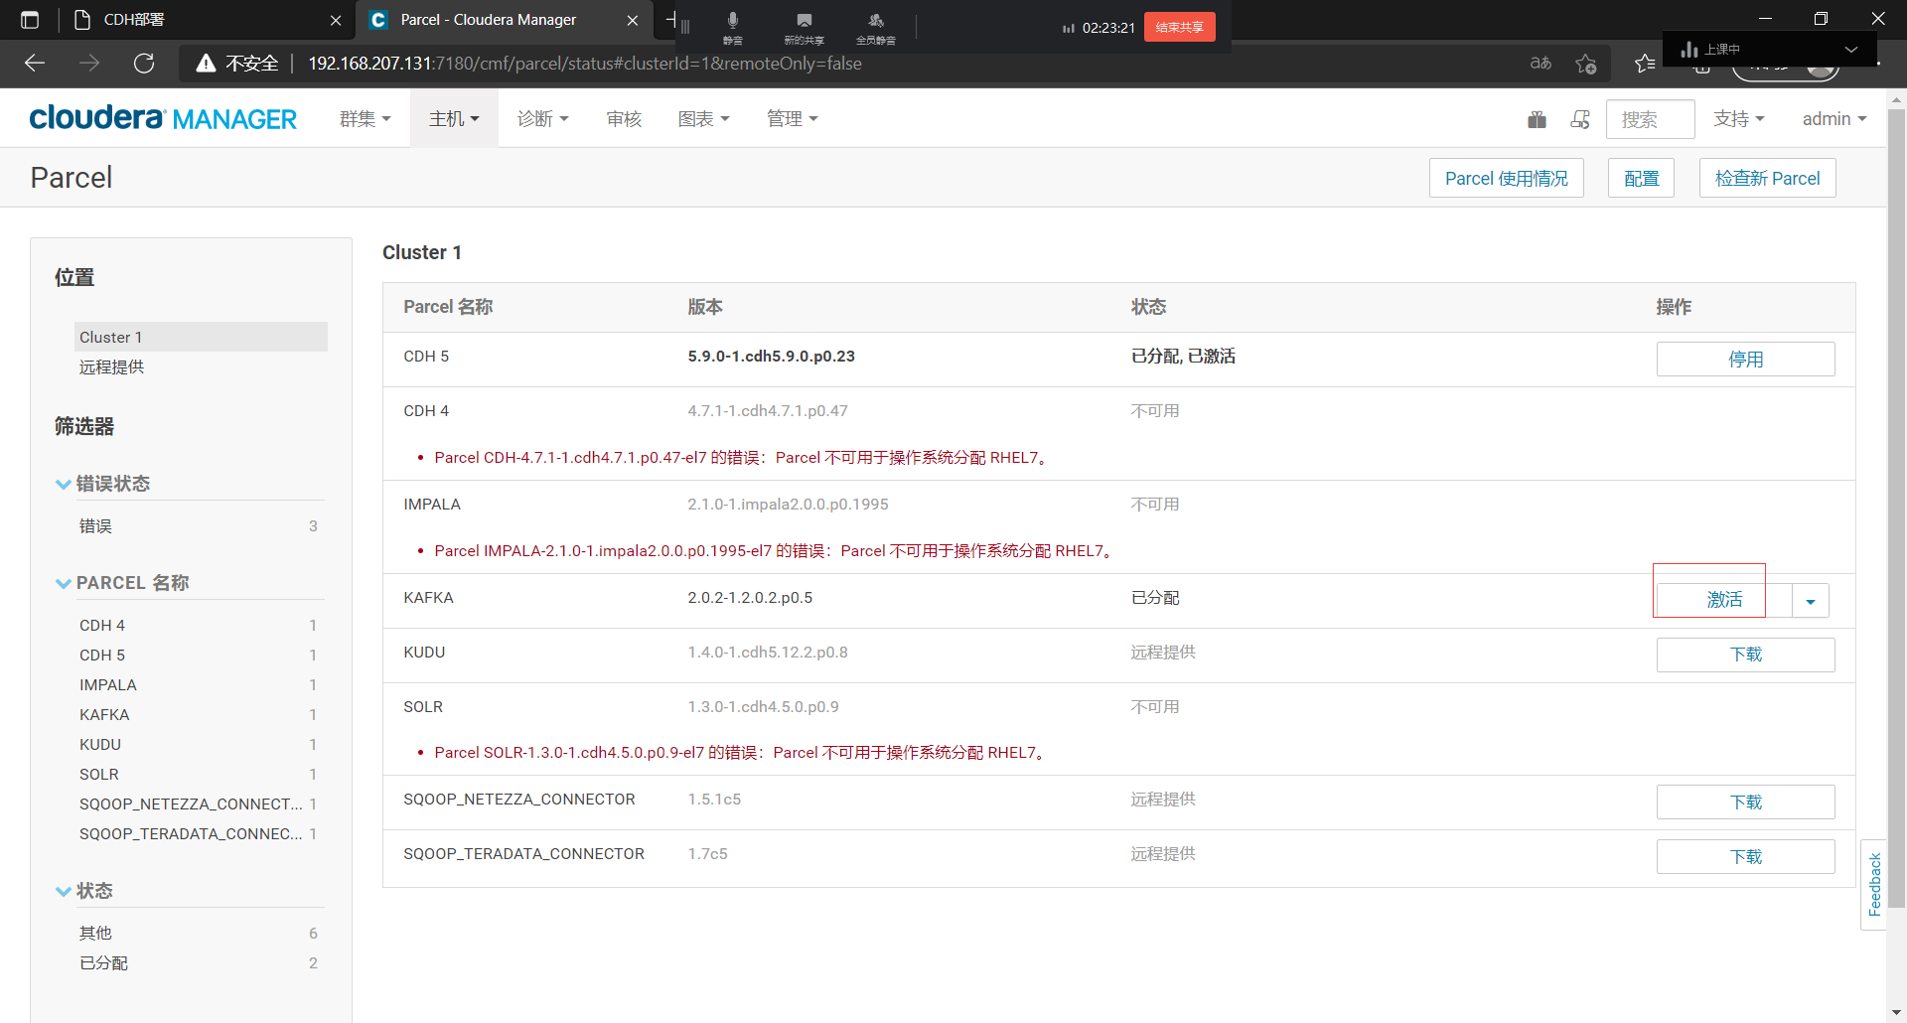Click the 配置 button
This screenshot has height=1023, width=1907.
point(1641,178)
